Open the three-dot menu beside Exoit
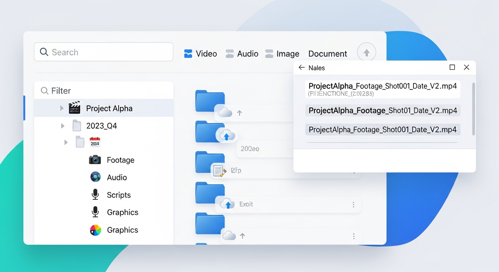Screen dimensions: 499x272 pyautogui.click(x=353, y=204)
